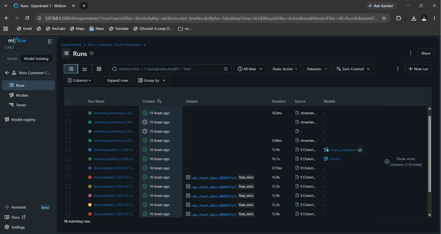Switch to list view of runs
The height and width of the screenshot is (234, 441).
(x=71, y=69)
